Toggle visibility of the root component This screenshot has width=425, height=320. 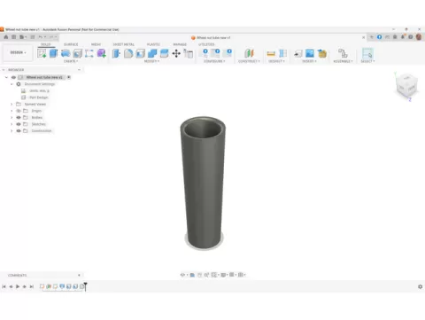tap(13, 77)
